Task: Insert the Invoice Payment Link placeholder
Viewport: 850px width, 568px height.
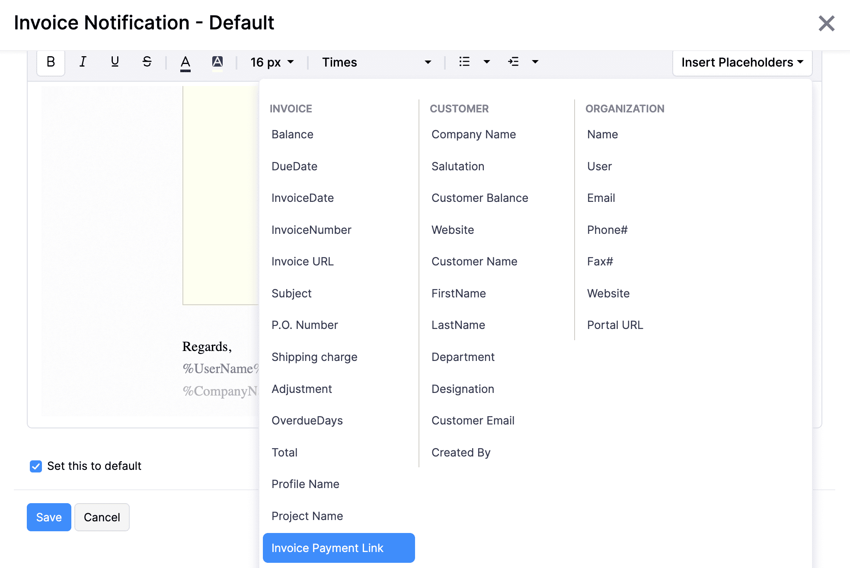Action: click(339, 548)
